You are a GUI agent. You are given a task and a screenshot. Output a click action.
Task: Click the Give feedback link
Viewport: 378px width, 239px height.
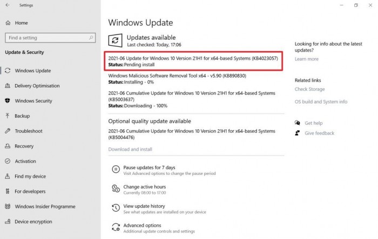[x=320, y=133]
